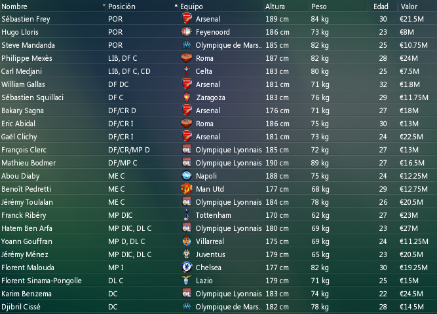Image resolution: width=437 pixels, height=314 pixels.
Task: Click Juventus badge next to Jérémy Ménez
Action: coord(187,254)
